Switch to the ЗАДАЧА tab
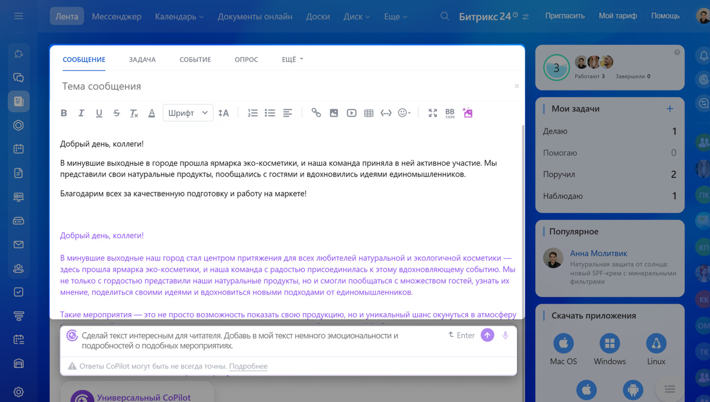 click(x=142, y=59)
